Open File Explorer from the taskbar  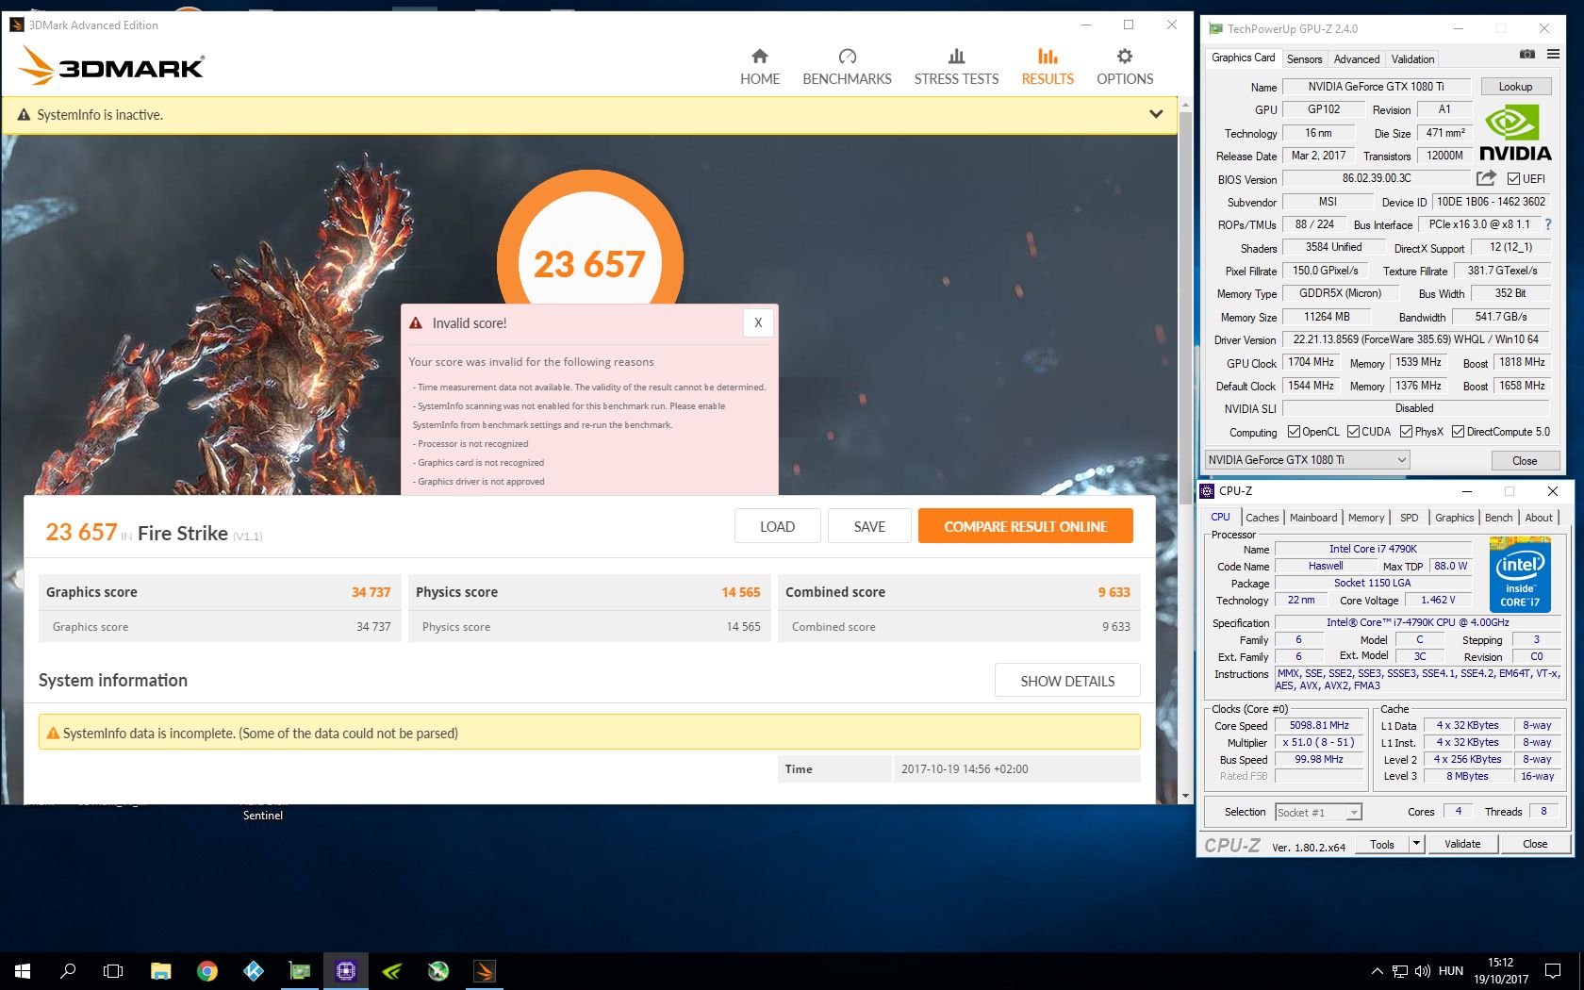[x=161, y=970]
